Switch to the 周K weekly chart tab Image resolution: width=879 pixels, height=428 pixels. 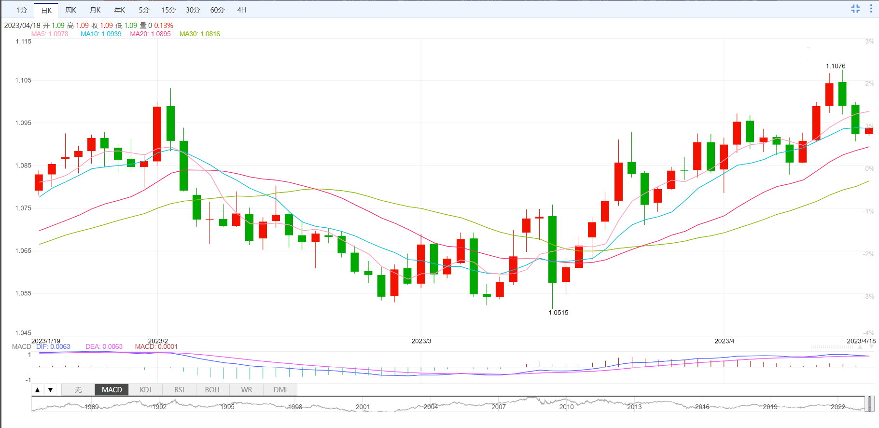coord(70,10)
